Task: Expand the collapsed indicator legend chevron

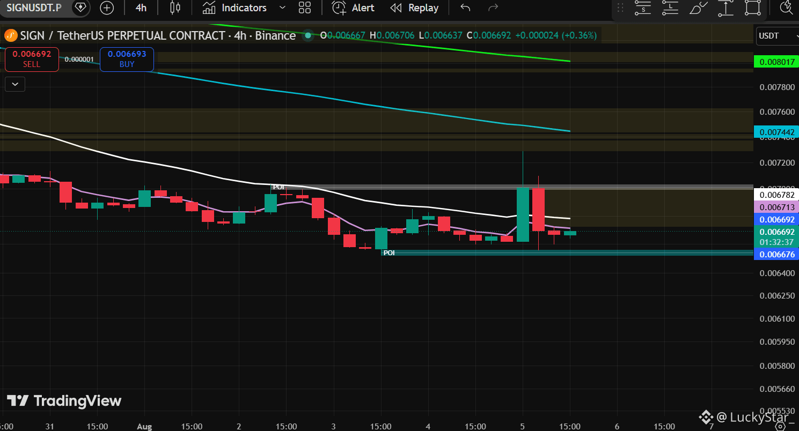Action: point(15,84)
